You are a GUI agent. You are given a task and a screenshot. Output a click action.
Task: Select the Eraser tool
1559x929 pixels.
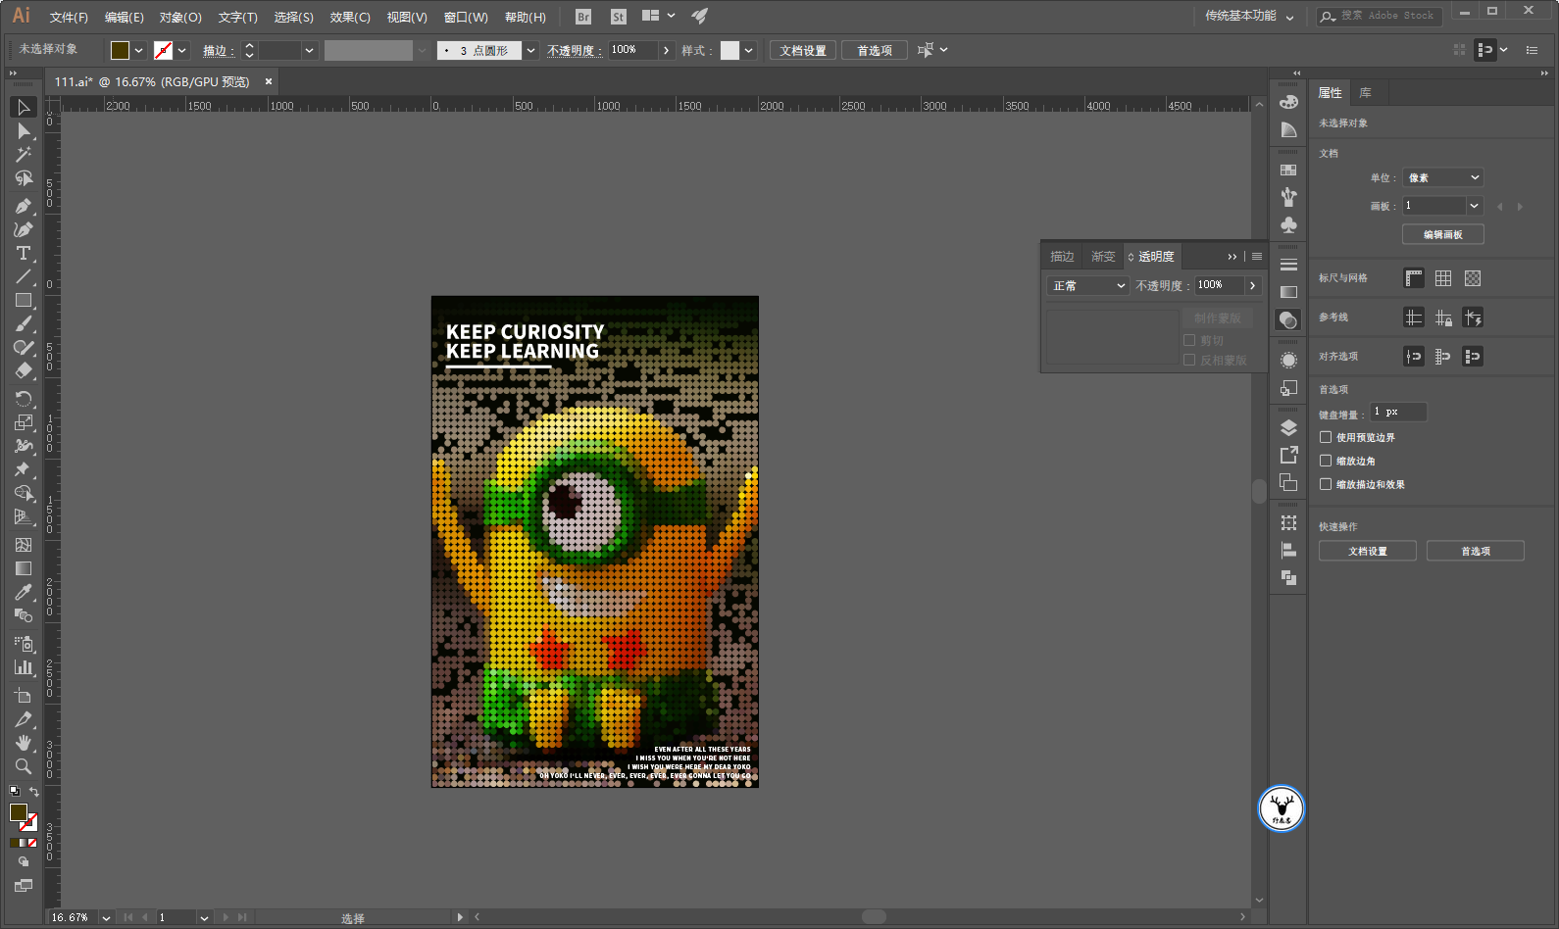click(23, 371)
